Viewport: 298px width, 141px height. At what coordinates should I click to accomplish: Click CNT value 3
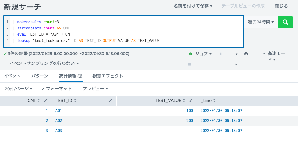click(47, 131)
